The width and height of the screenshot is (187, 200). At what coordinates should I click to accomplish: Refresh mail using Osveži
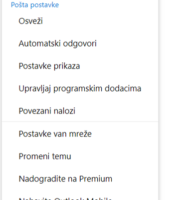coord(80,21)
